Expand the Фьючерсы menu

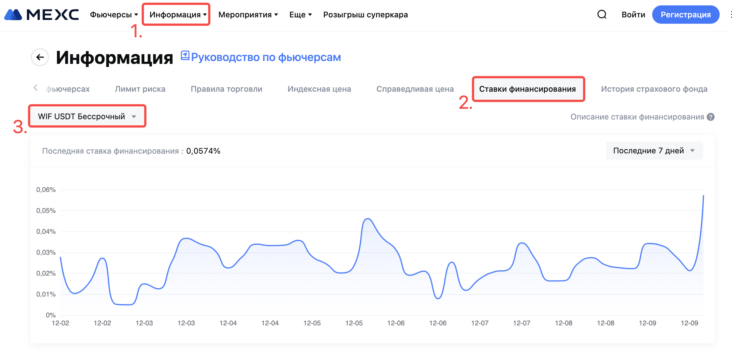(114, 15)
